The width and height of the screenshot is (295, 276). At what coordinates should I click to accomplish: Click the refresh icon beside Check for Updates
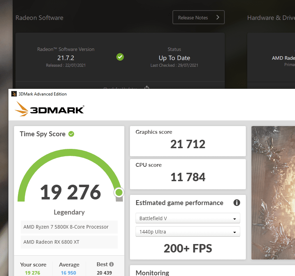tap(147, 87)
